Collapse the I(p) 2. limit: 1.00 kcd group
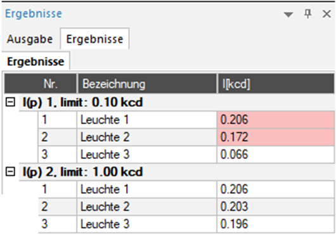Viewport: 336px width, 235px height. point(10,172)
